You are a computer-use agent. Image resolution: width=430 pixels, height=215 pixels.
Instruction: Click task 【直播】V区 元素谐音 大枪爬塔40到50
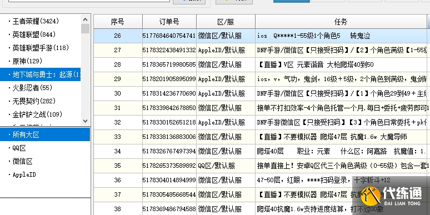pyautogui.click(x=315, y=64)
